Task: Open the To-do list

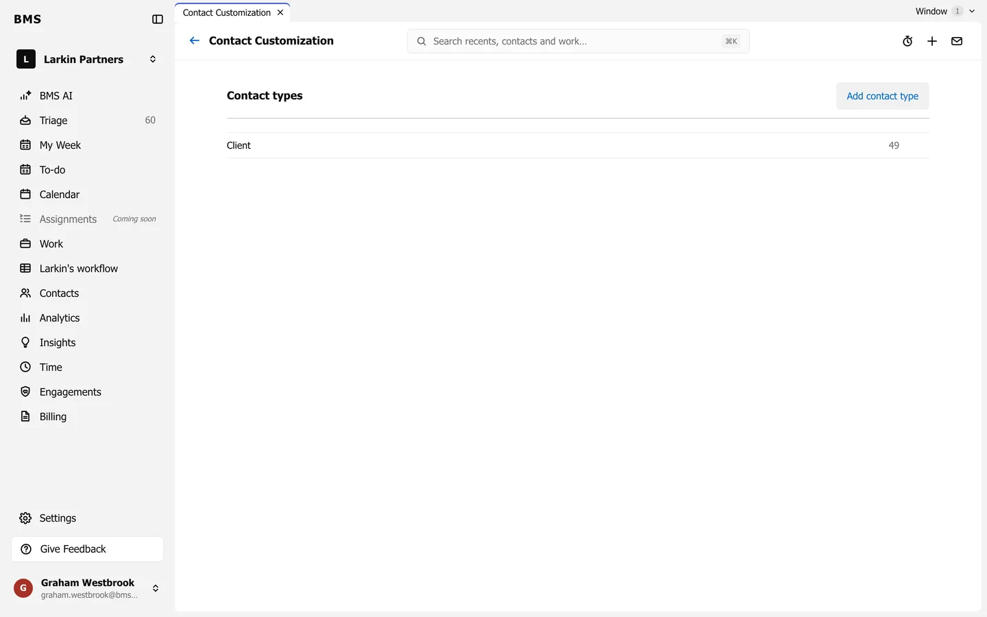Action: click(x=88, y=170)
